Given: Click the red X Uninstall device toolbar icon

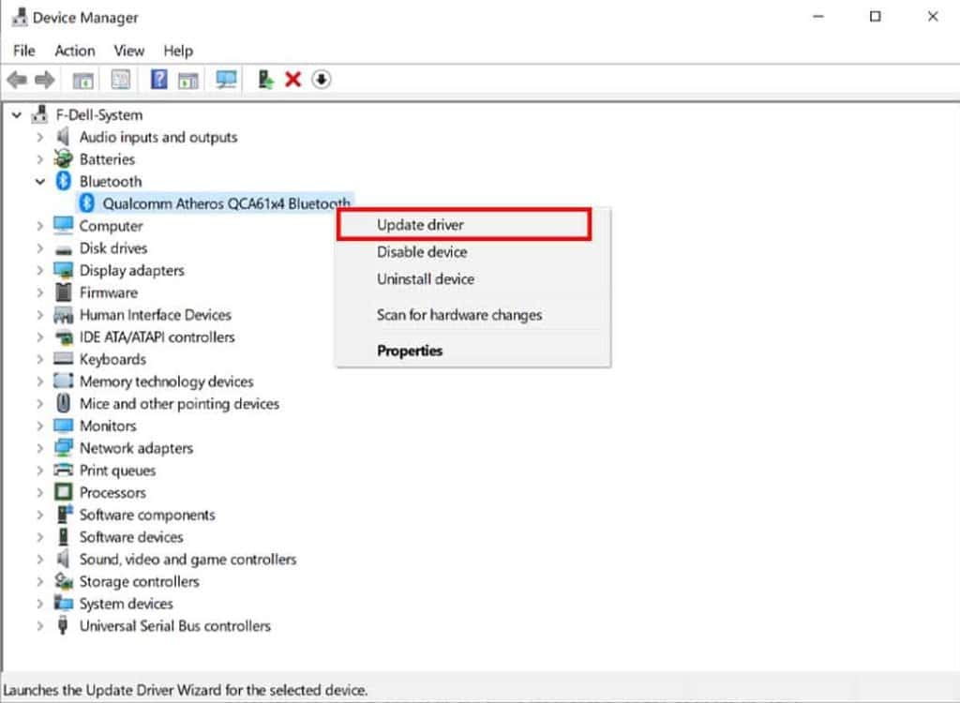Looking at the screenshot, I should (293, 80).
